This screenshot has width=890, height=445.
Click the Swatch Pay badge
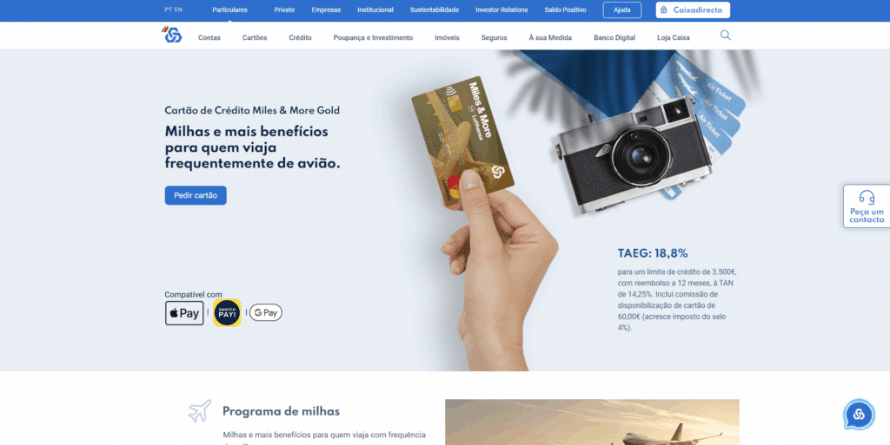227,313
